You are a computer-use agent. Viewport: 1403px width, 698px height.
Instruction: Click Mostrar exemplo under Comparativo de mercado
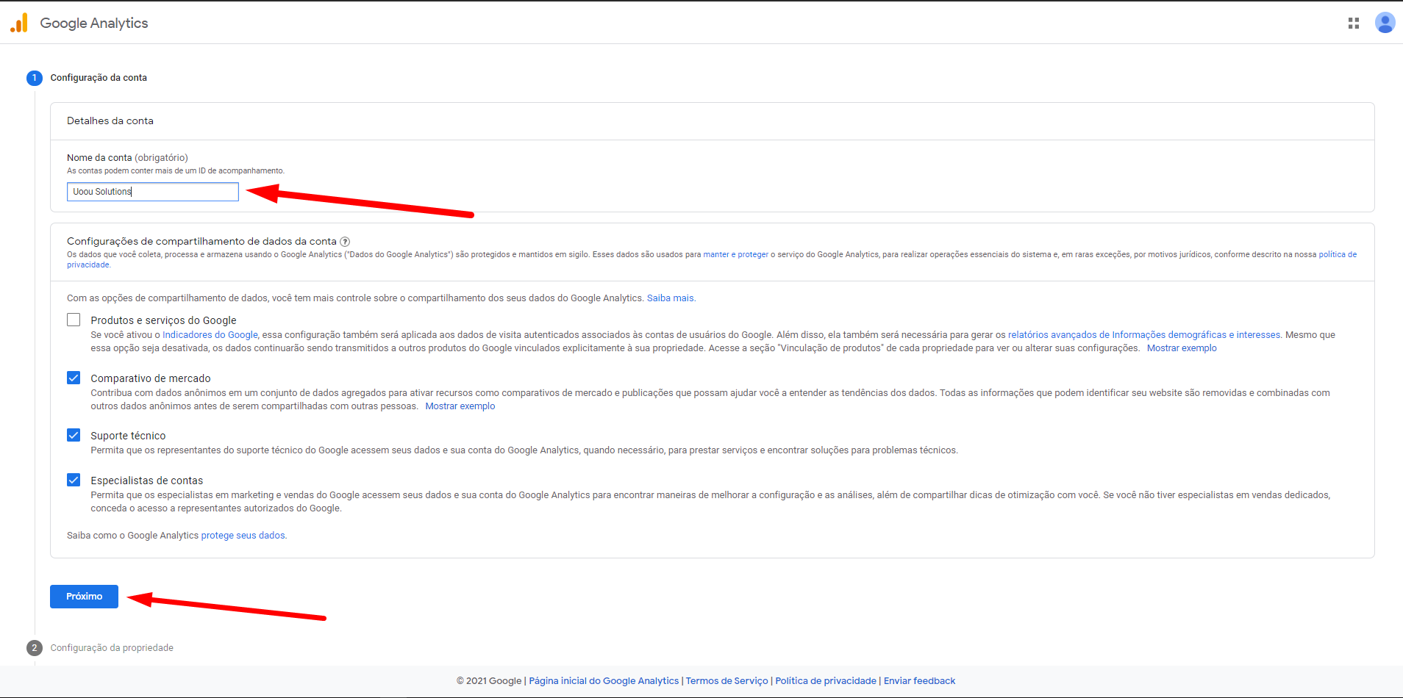460,406
